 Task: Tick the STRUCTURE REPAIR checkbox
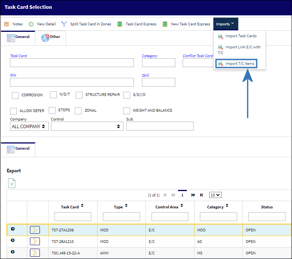click(79, 95)
